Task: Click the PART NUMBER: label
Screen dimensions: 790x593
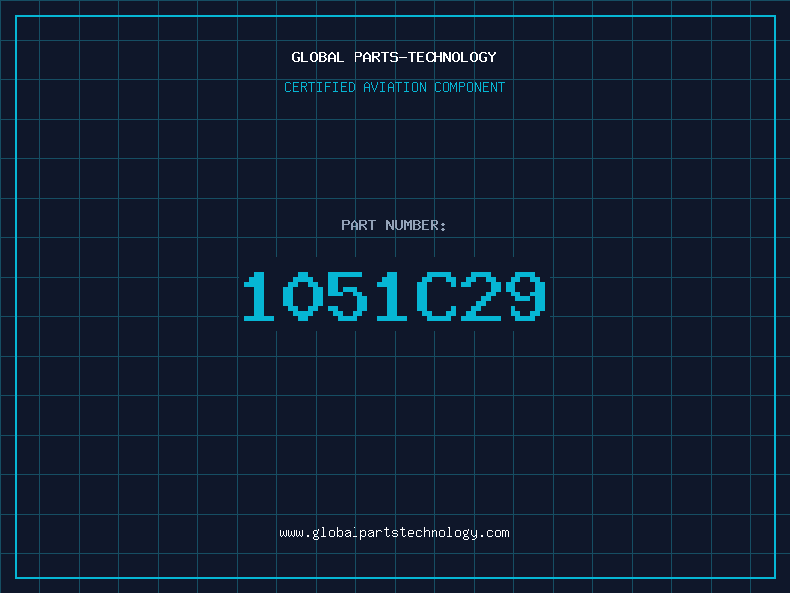Action: tap(393, 225)
